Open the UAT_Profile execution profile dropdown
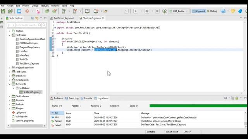Viewport: 248px width, 139px height. [x=179, y=11]
